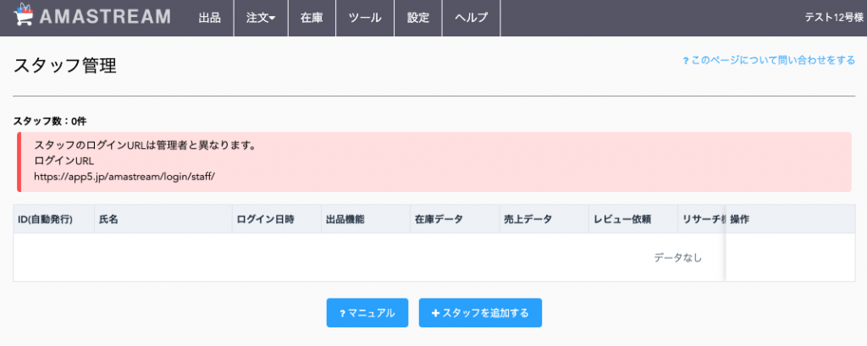The image size is (867, 346).
Task: Click スタッフを追加する button
Action: click(480, 313)
